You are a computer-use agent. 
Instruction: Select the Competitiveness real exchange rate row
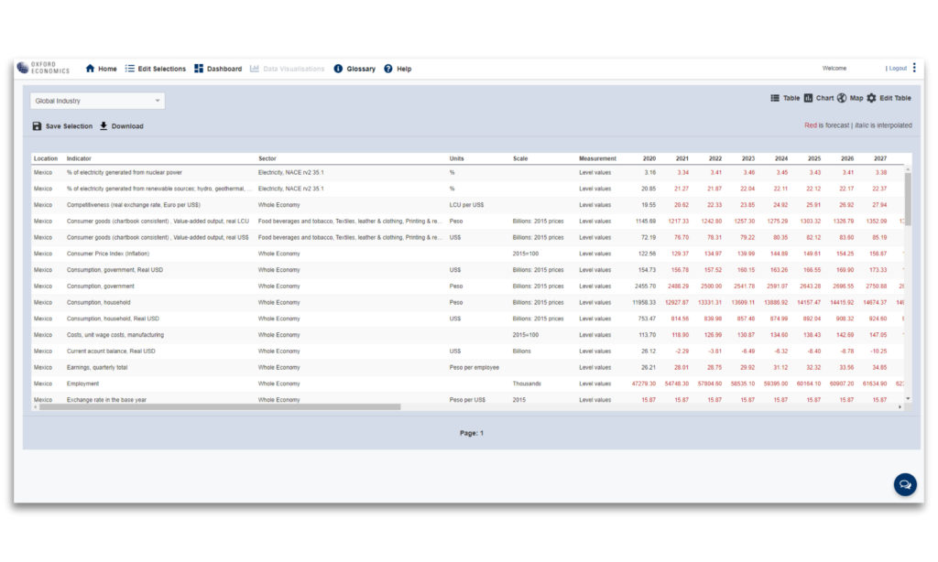click(468, 204)
